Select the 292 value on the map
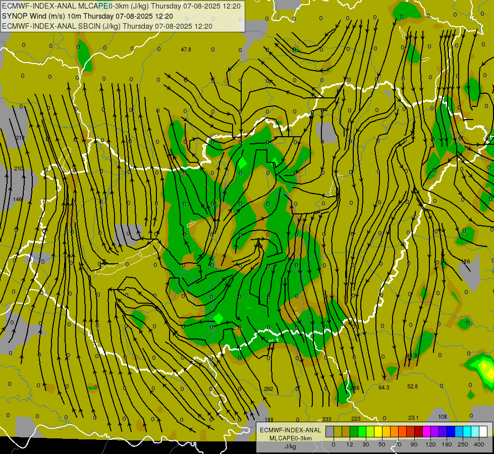This screenshot has height=454, width=494. click(269, 389)
